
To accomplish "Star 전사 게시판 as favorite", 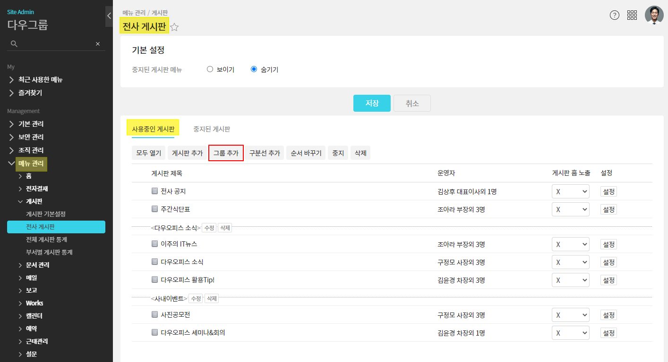I will click(174, 27).
